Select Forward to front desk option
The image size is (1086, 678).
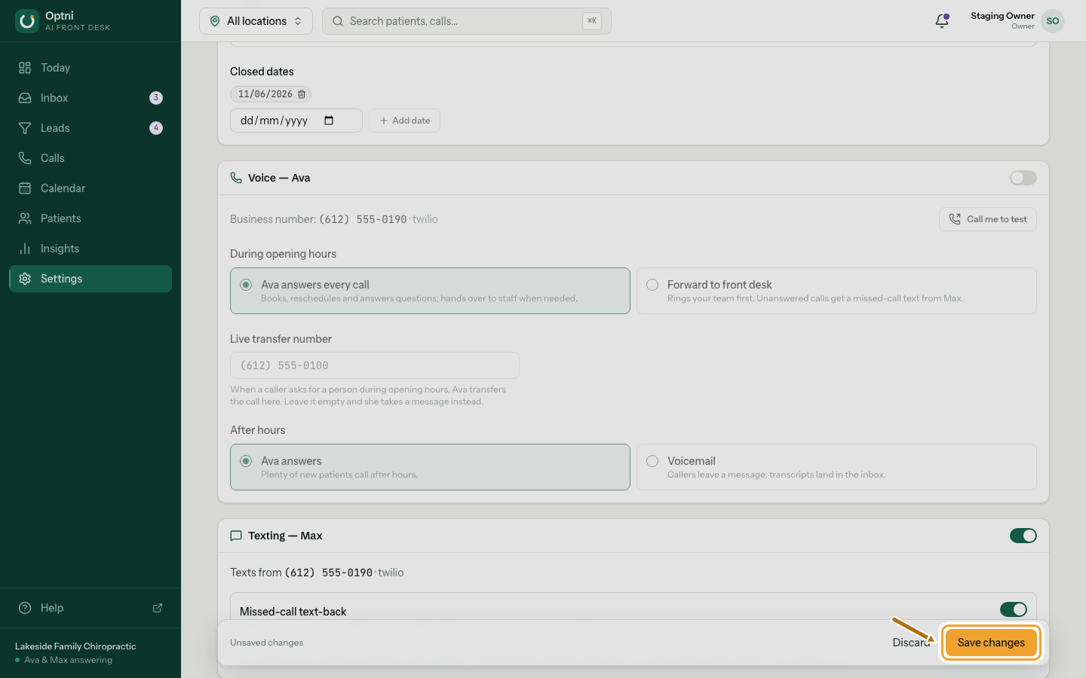836,291
